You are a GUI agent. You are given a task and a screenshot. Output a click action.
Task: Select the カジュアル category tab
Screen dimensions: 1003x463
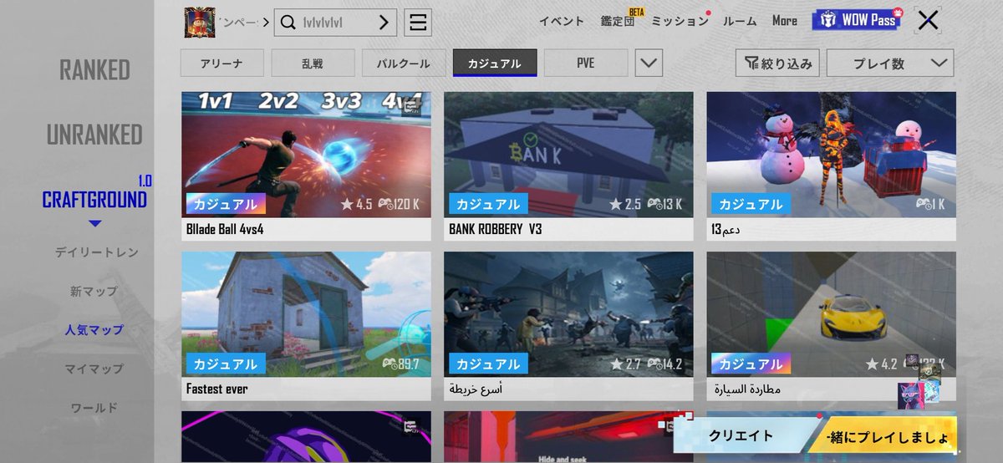click(495, 64)
